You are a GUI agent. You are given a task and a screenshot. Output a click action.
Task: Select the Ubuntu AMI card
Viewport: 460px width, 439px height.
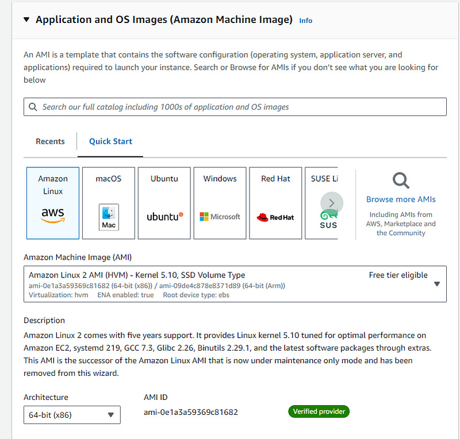[164, 203]
